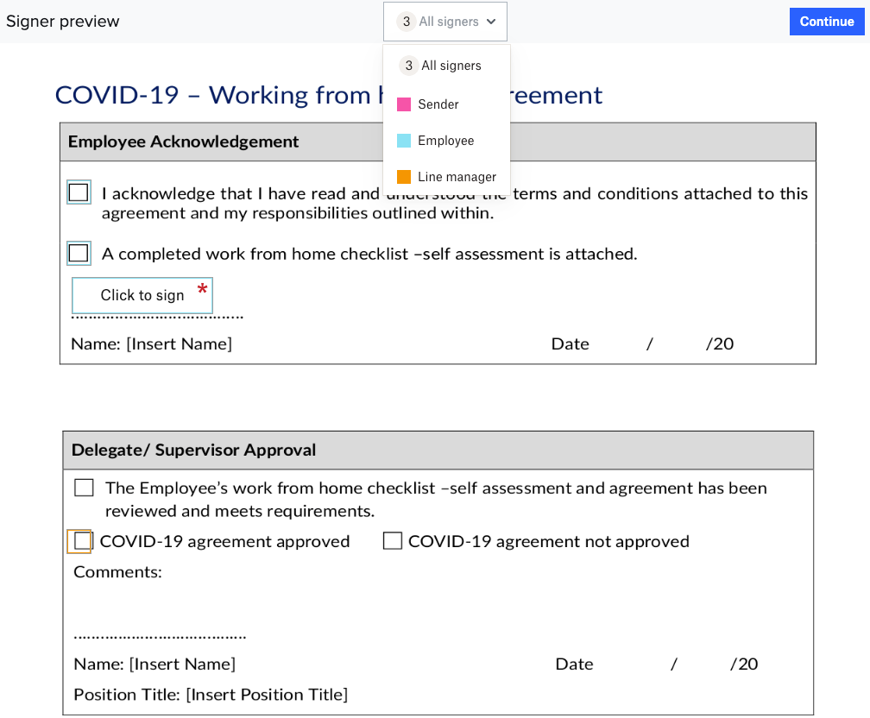Click the Date field in Employee Acknowledgement
The width and height of the screenshot is (870, 718).
[570, 343]
